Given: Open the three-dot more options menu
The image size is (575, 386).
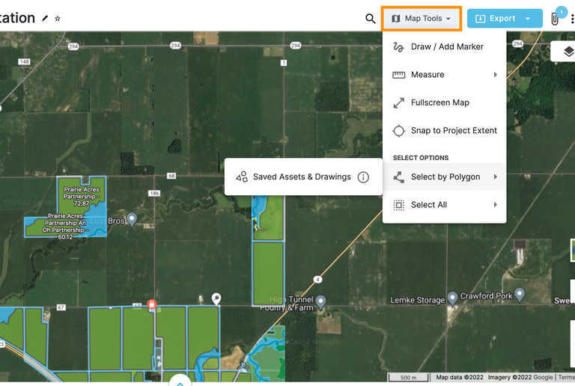Looking at the screenshot, I should (572, 19).
